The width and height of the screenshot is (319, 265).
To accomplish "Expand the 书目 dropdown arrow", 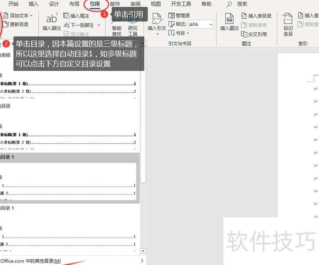I will click(x=188, y=33).
